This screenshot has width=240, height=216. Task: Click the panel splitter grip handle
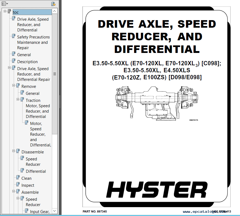point(60,102)
